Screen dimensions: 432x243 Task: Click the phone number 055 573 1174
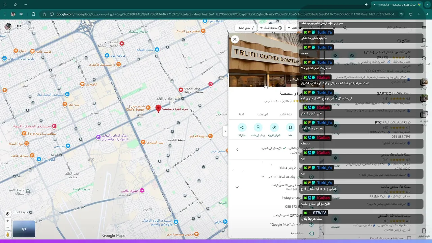(x=294, y=207)
